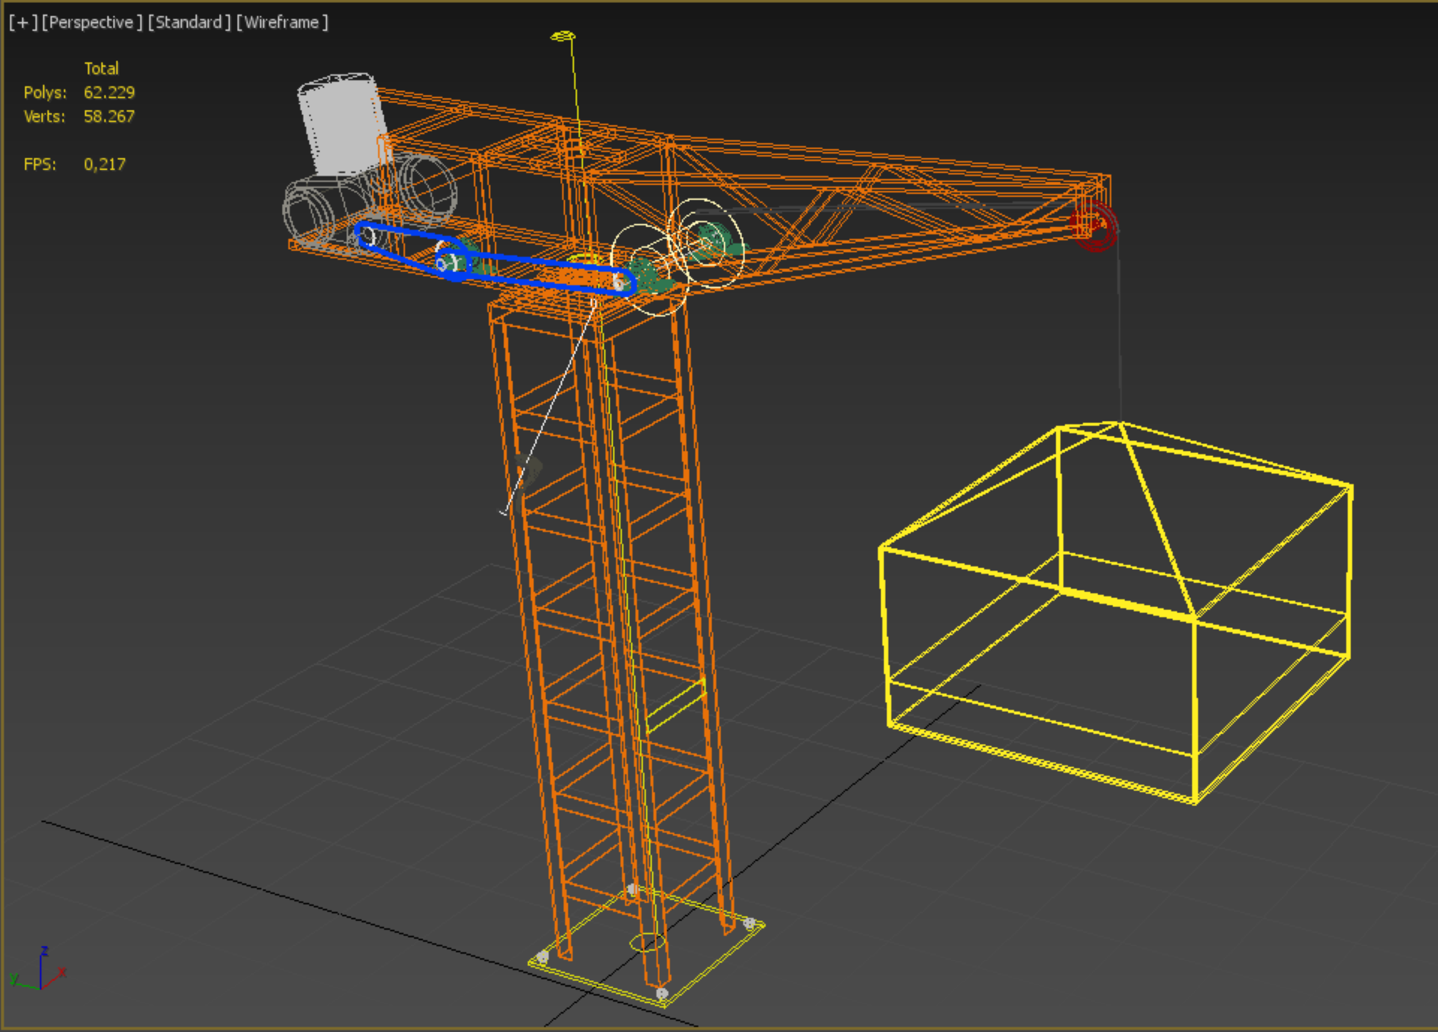
Task: Open the Wireframe shading viewport menu
Action: tap(282, 23)
